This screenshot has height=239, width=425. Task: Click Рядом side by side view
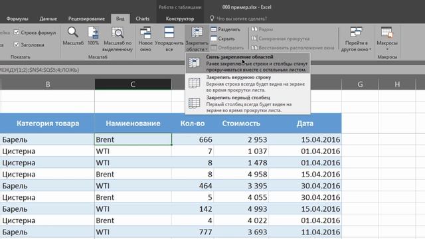(x=262, y=29)
